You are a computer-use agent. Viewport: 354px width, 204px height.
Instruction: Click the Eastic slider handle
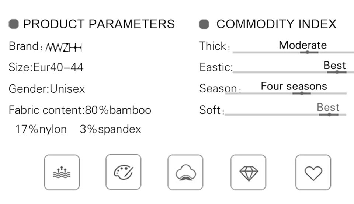tap(337, 72)
